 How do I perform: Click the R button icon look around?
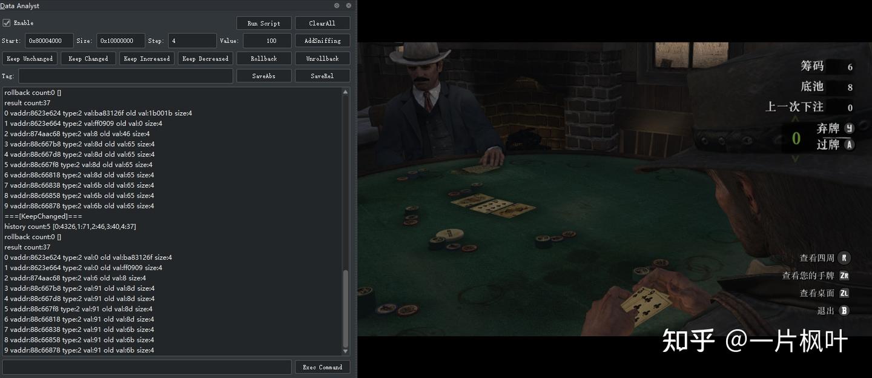[x=845, y=258]
